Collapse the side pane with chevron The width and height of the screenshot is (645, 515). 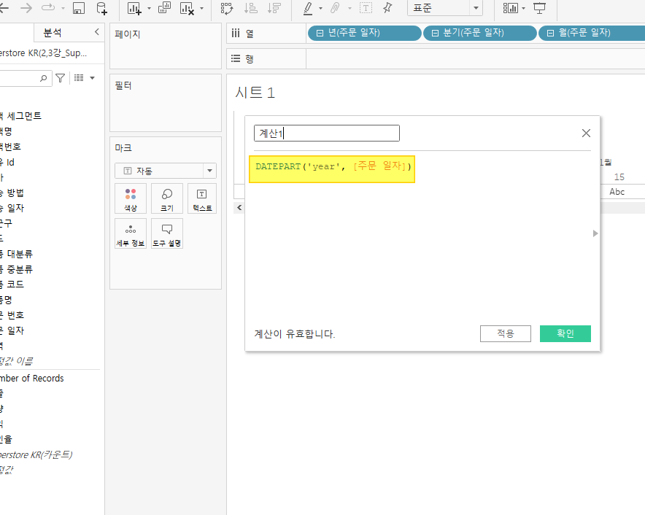pos(96,31)
